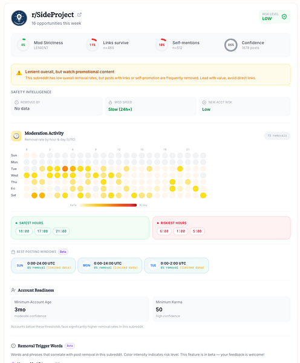The width and height of the screenshot is (300, 363).
Task: Open the TUE 0:00-2:00 UTC window card
Action: [x=177, y=266]
